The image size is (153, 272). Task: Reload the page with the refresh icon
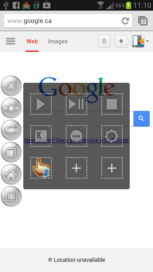tap(125, 21)
